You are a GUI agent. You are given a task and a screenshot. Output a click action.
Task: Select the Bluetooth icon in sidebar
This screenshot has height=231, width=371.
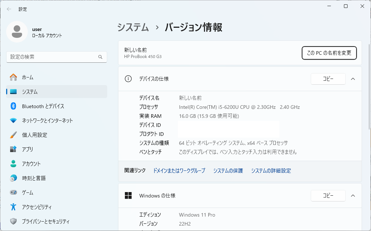pos(13,106)
